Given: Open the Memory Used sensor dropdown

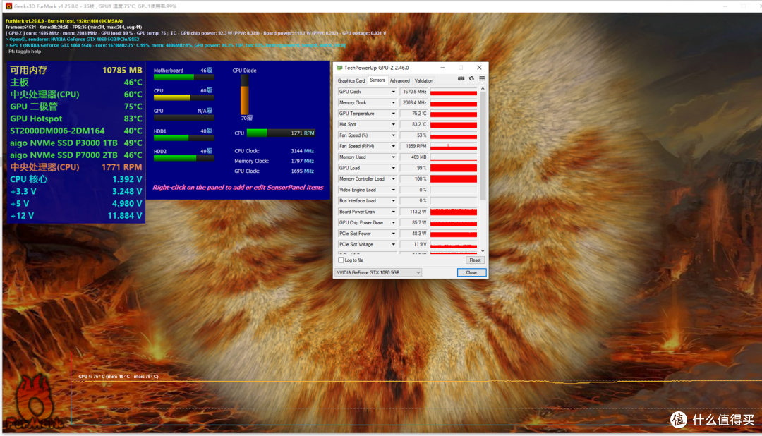Looking at the screenshot, I should [393, 157].
